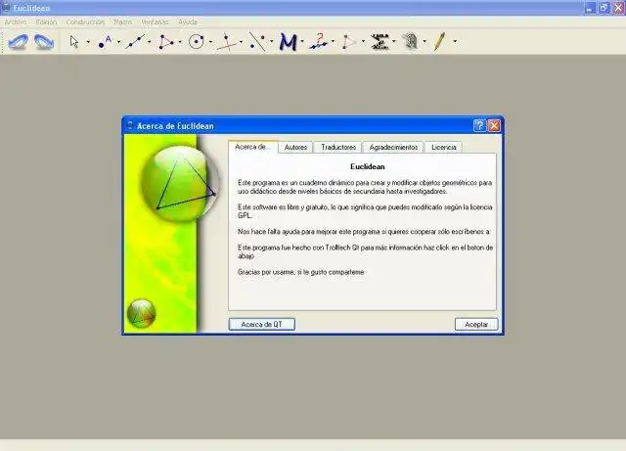Click the blue M macro icon
626x451 pixels.
[289, 41]
